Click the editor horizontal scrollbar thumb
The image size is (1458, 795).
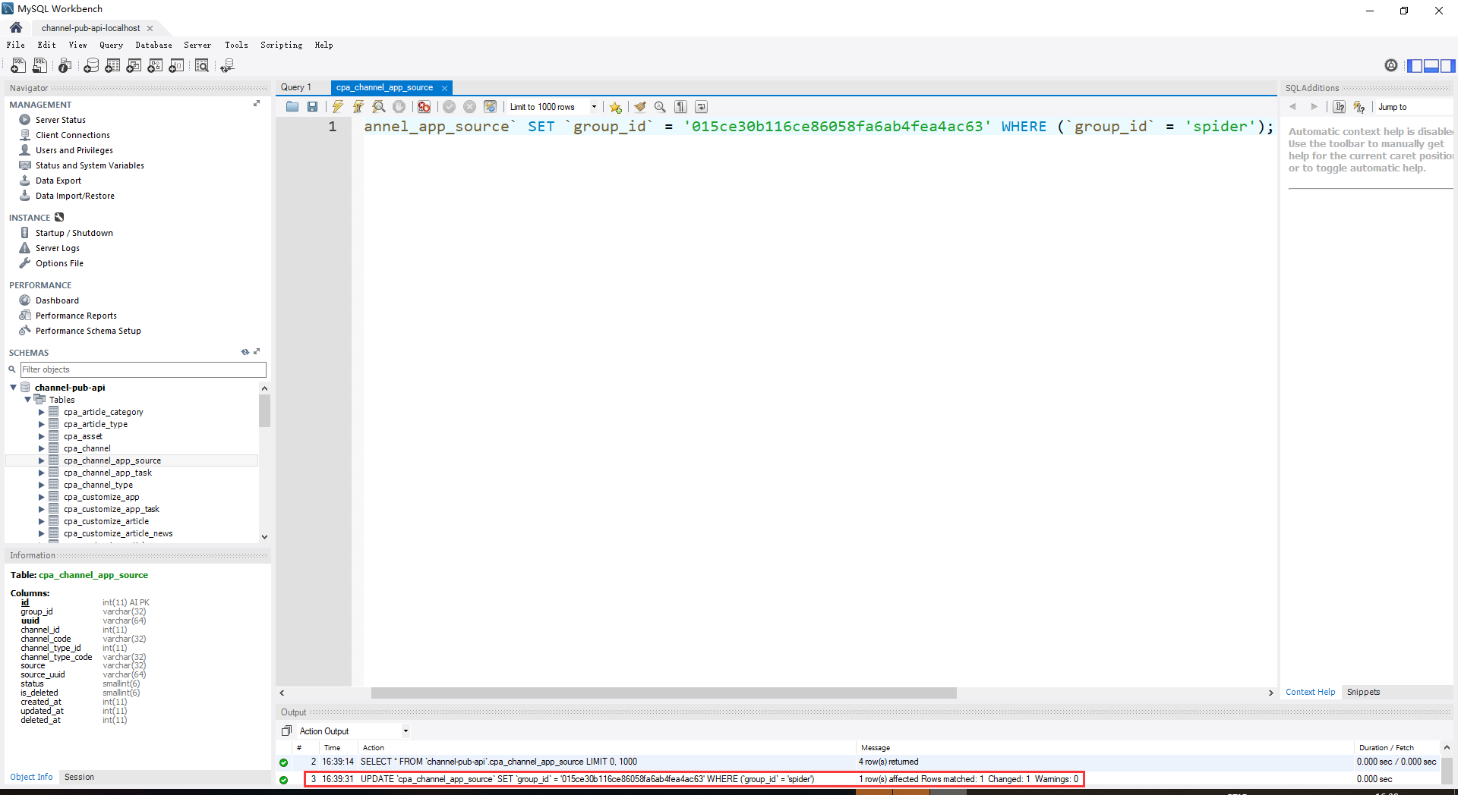point(663,693)
